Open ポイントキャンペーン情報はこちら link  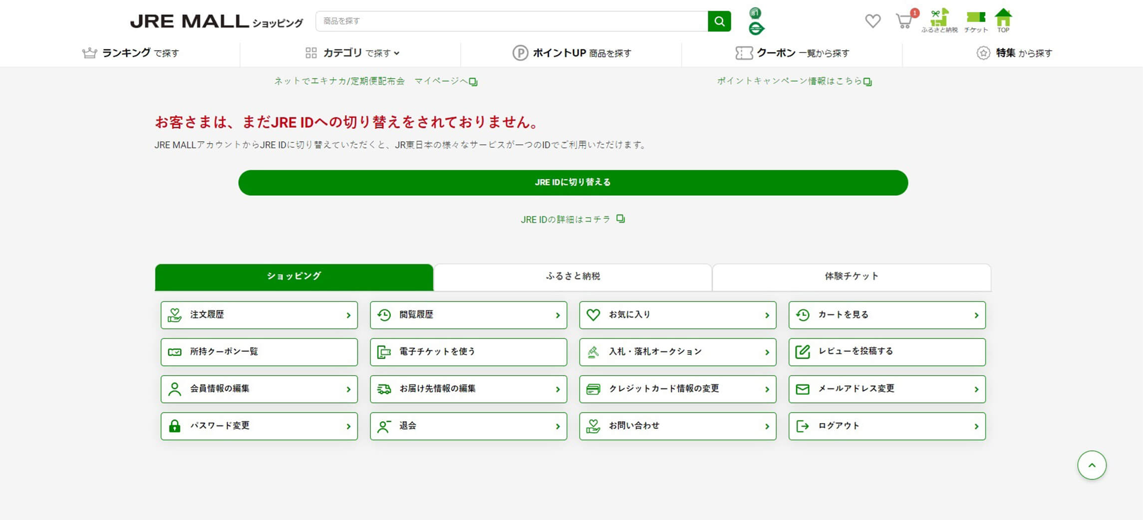(794, 81)
